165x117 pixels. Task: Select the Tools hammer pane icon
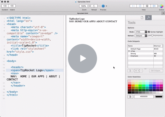148,18
